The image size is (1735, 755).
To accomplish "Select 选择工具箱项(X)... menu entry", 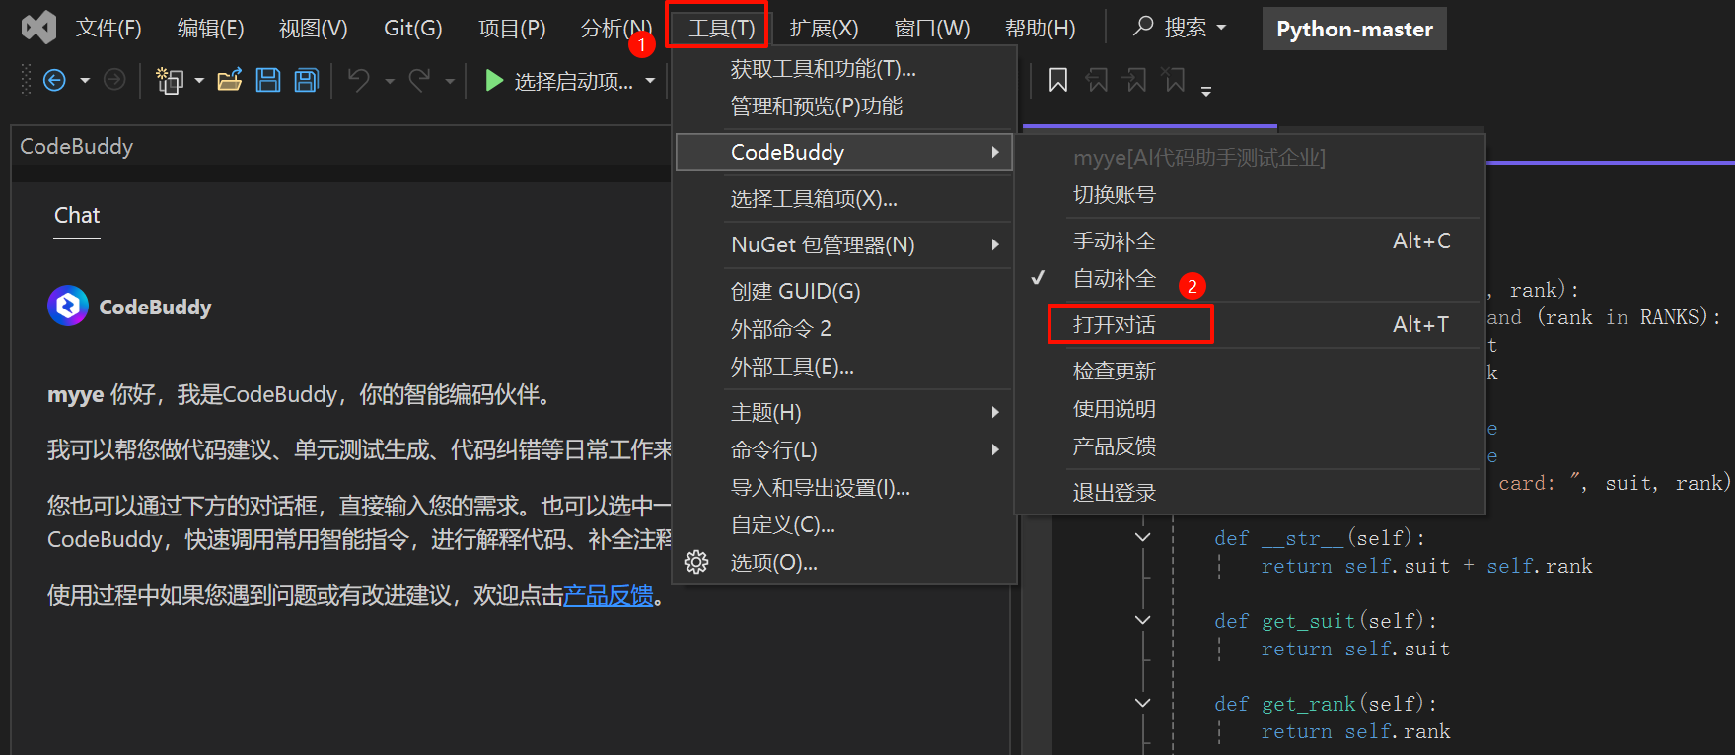I will 844,199.
